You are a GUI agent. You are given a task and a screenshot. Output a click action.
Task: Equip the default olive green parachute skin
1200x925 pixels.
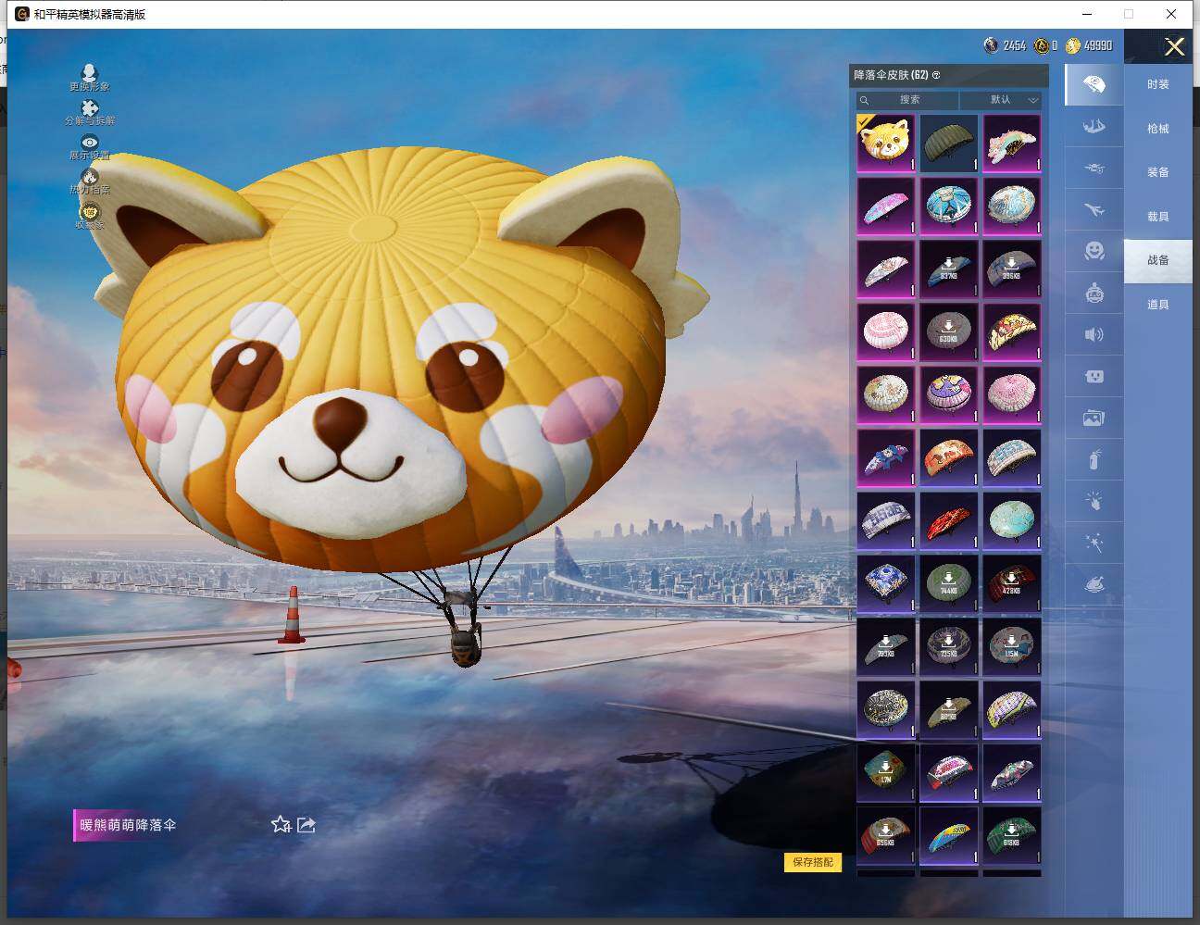click(948, 143)
